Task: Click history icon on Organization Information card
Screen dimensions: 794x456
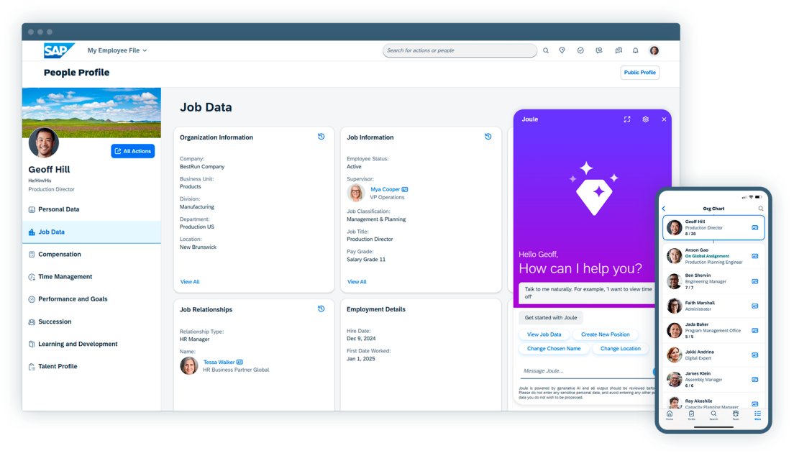Action: 321,136
